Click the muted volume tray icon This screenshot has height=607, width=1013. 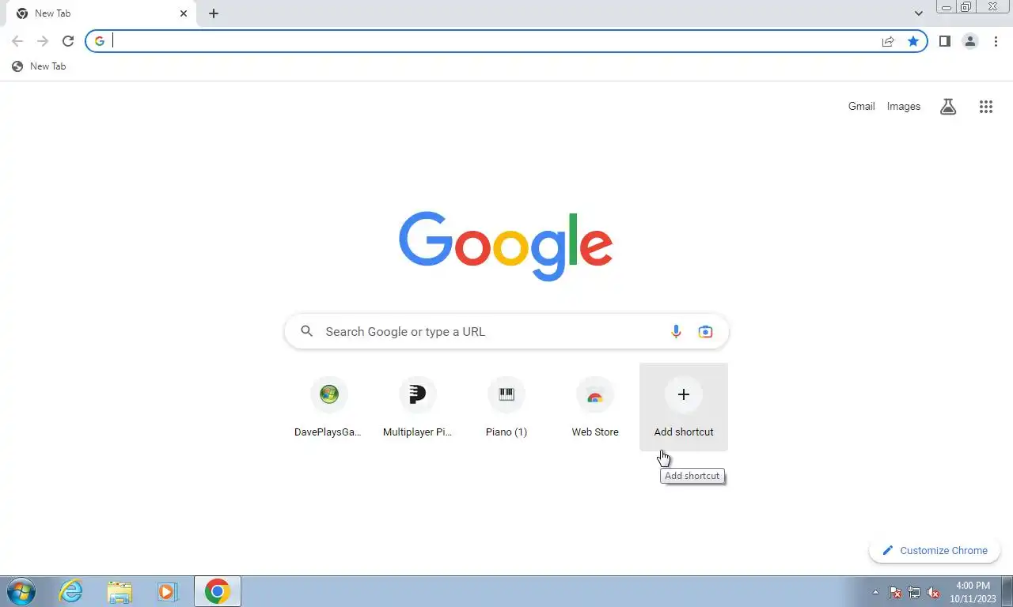[x=933, y=592]
